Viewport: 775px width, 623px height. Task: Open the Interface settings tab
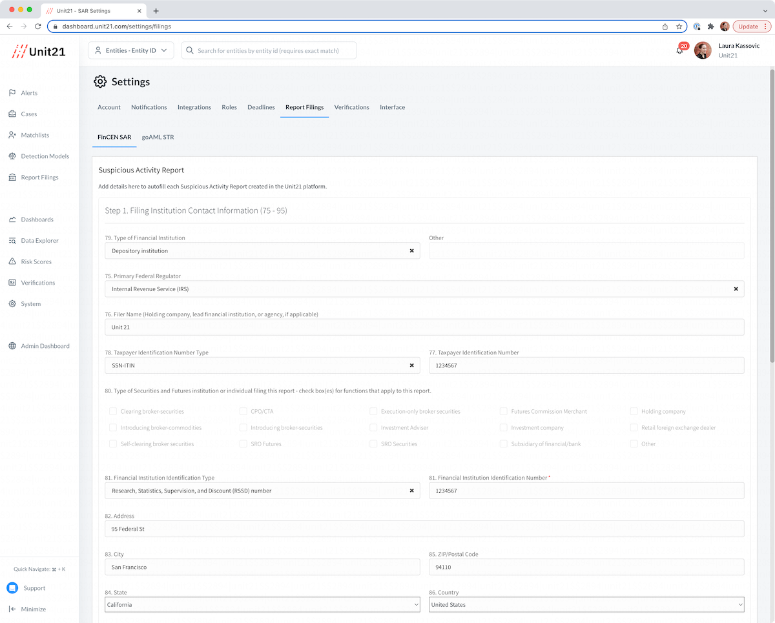click(x=393, y=107)
